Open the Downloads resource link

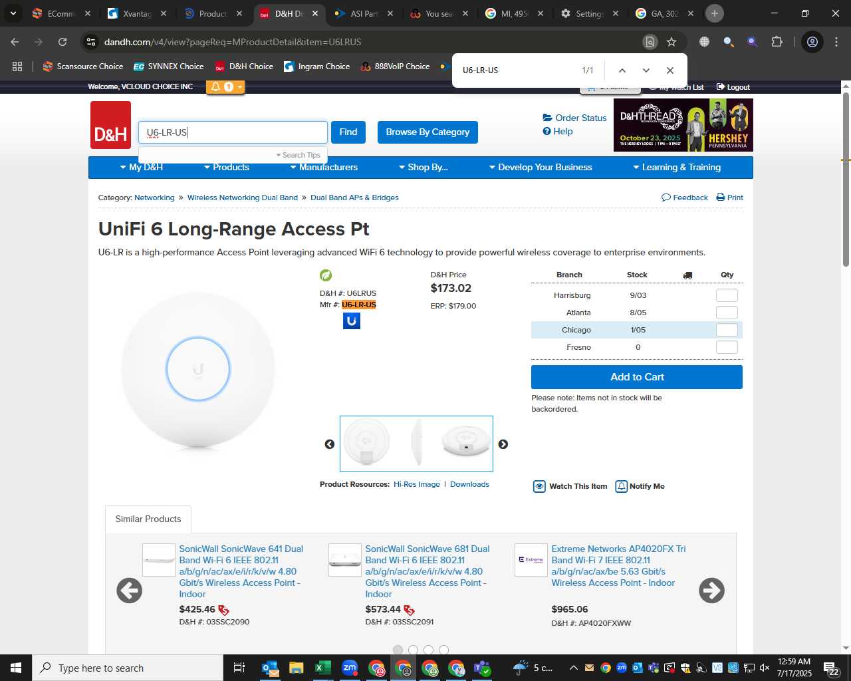click(x=469, y=484)
